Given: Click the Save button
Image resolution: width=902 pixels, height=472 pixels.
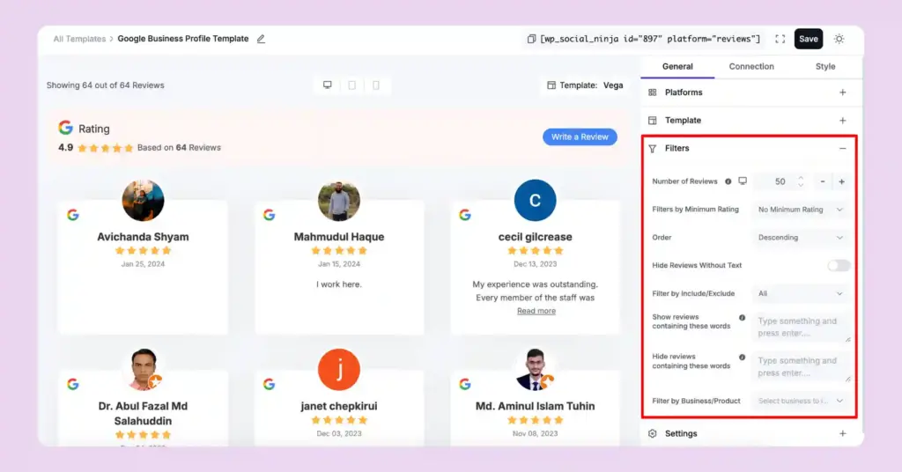Looking at the screenshot, I should pyautogui.click(x=809, y=39).
